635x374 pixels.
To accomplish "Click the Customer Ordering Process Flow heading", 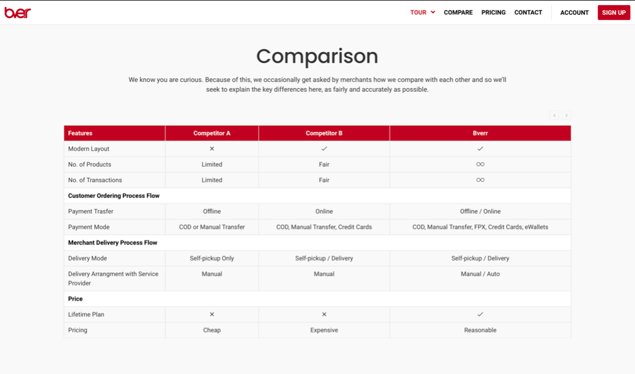I will pyautogui.click(x=114, y=196).
